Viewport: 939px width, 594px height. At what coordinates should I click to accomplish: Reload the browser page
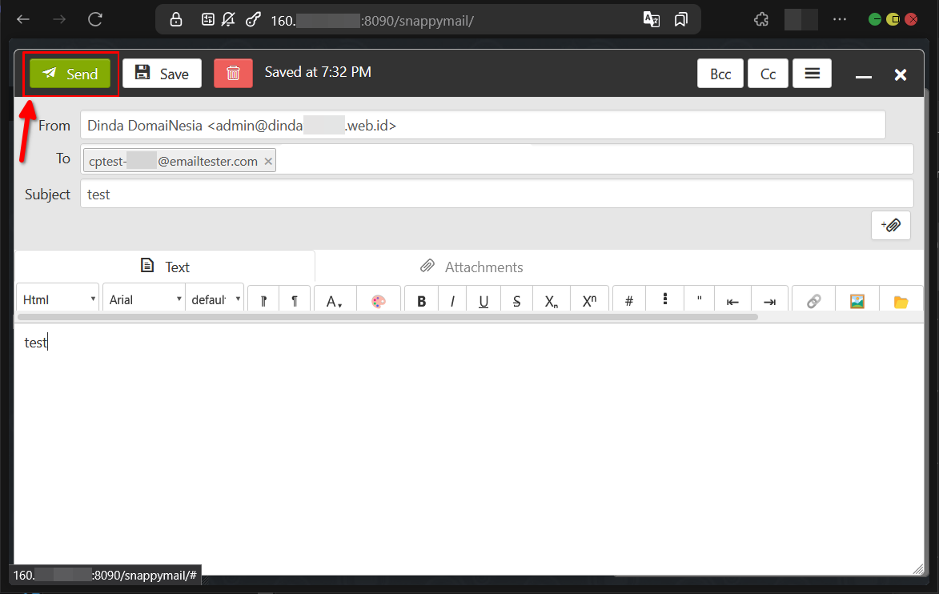click(x=95, y=20)
